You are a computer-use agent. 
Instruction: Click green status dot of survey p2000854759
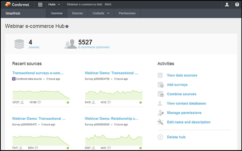[141, 102]
